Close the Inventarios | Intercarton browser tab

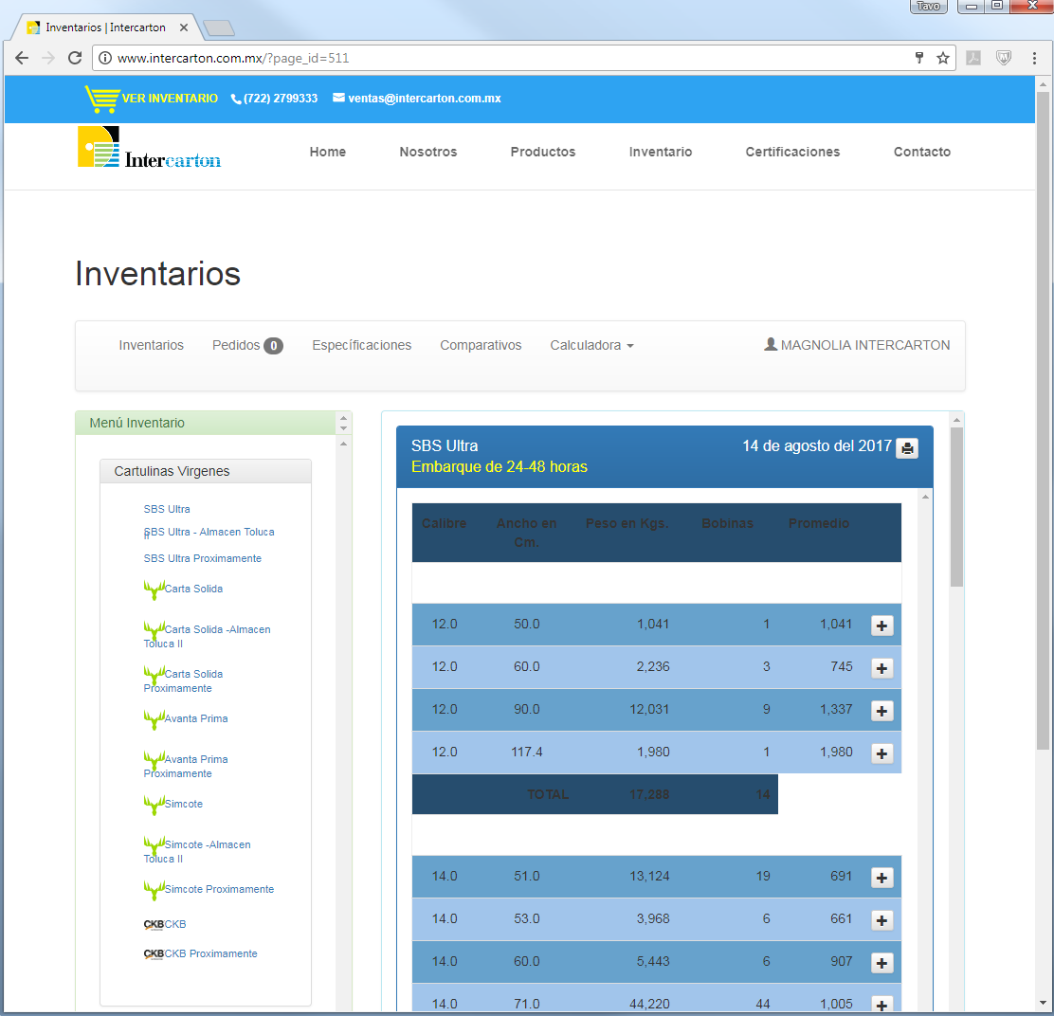[184, 27]
